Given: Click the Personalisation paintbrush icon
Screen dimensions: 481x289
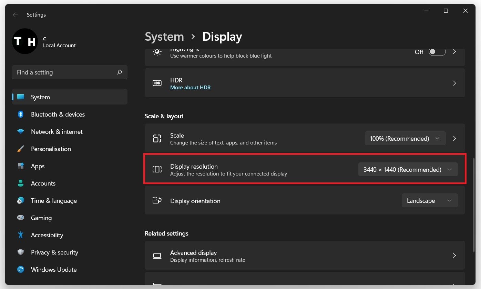Looking at the screenshot, I should [x=21, y=149].
